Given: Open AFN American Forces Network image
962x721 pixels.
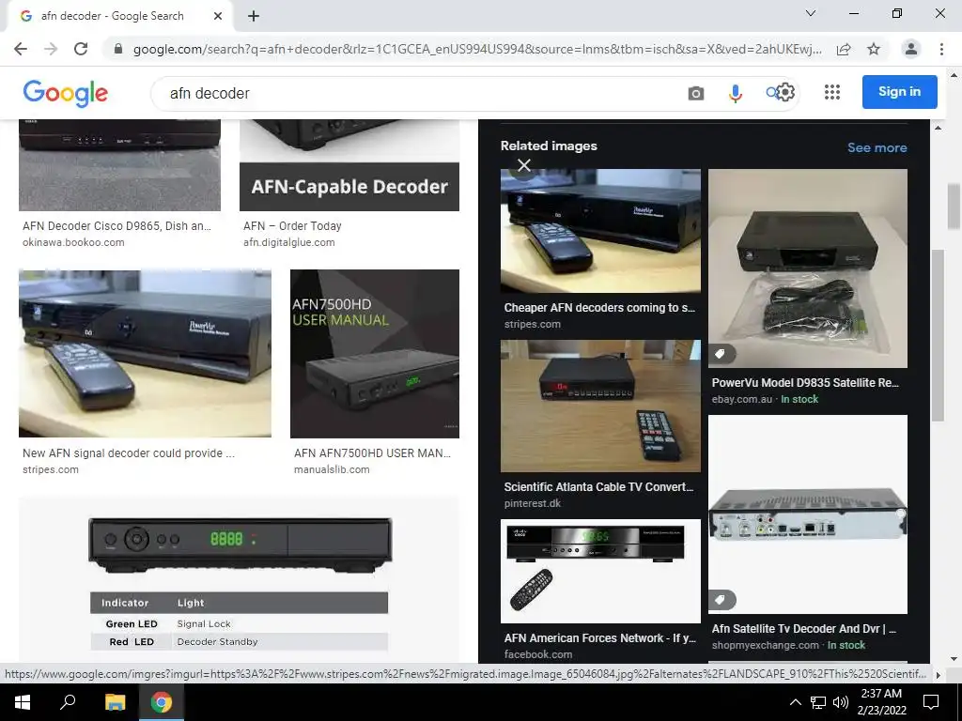Looking at the screenshot, I should 600,571.
